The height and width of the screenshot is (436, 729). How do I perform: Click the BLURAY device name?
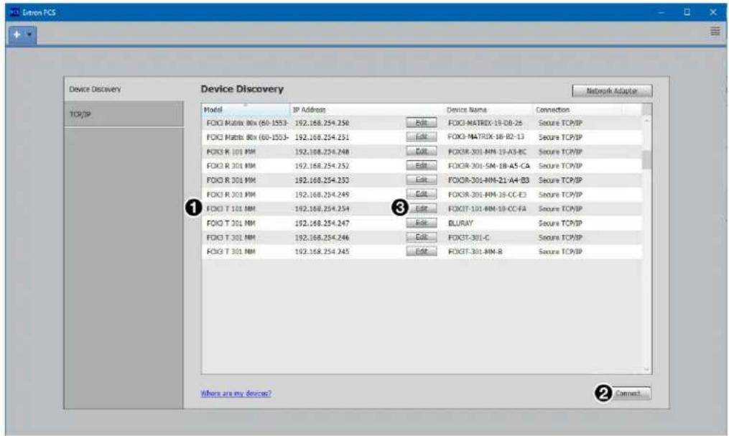point(460,223)
